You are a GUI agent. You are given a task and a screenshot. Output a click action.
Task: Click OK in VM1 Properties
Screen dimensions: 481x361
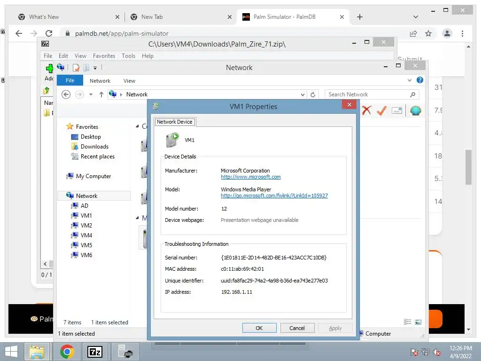tap(259, 328)
